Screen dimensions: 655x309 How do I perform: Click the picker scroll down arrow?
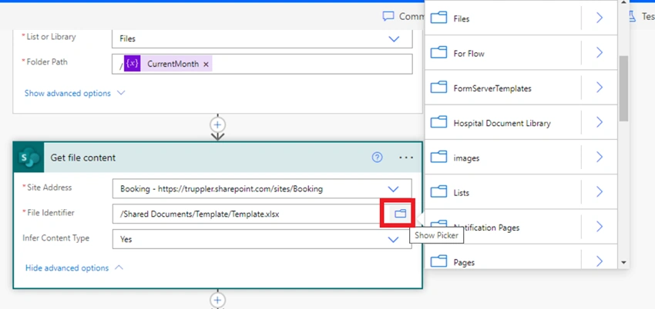pyautogui.click(x=623, y=263)
